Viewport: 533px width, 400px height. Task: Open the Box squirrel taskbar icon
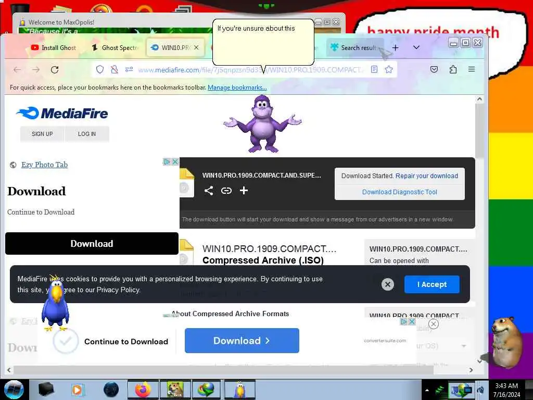click(x=175, y=390)
